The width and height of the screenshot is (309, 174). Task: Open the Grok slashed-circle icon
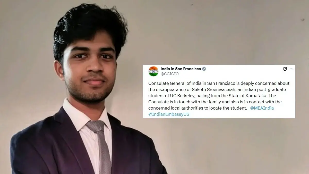(x=285, y=69)
